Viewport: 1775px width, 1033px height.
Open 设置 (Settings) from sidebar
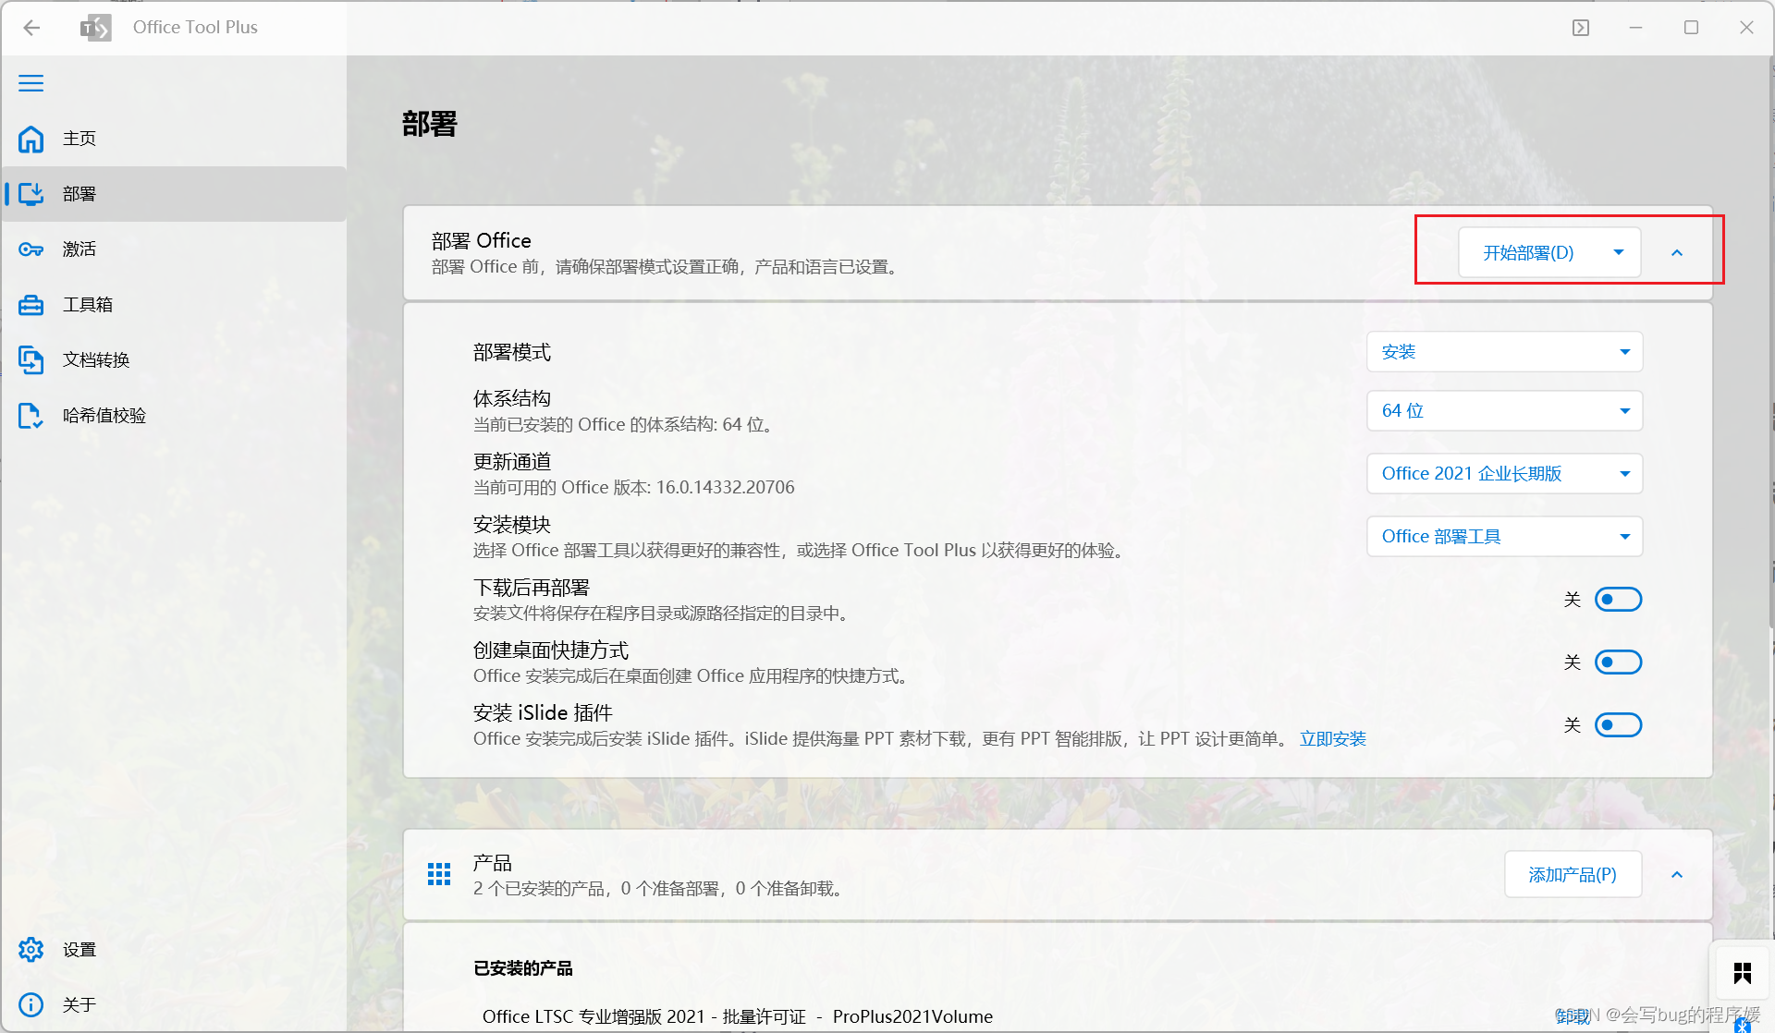pos(79,949)
